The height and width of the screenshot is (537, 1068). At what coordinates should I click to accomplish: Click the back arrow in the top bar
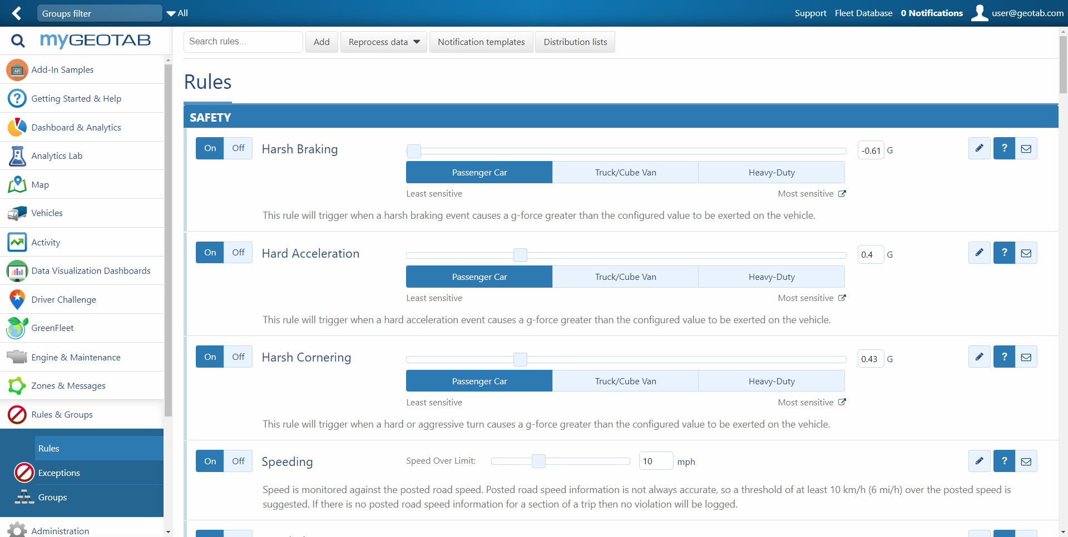[x=17, y=13]
